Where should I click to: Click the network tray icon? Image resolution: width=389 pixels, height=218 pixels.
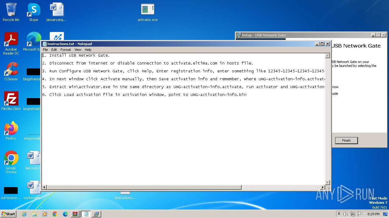353,214
